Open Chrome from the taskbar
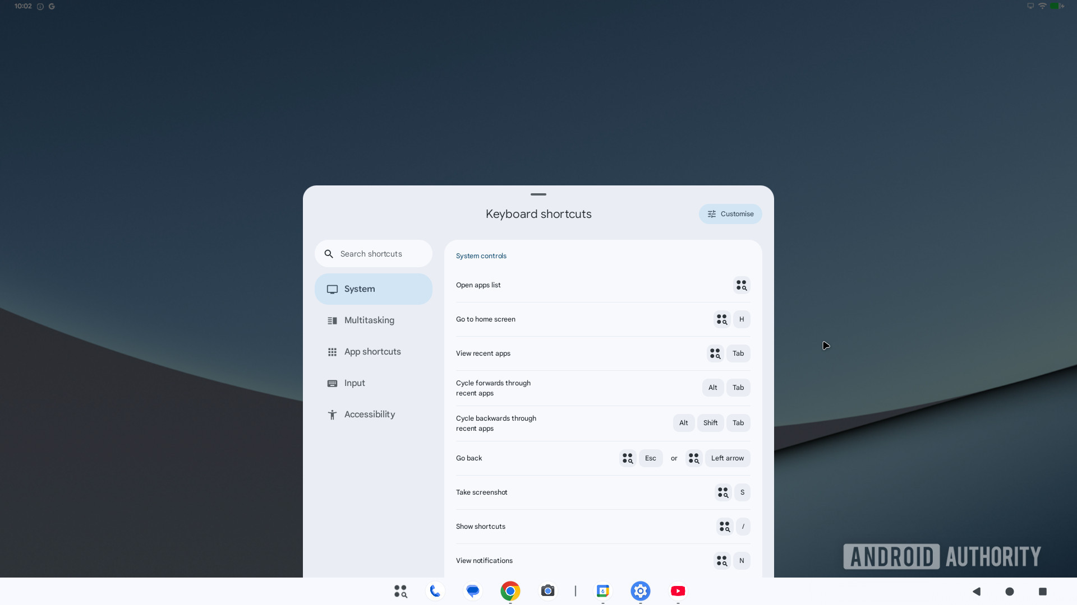Screen dimensions: 1077x605 click(510, 591)
